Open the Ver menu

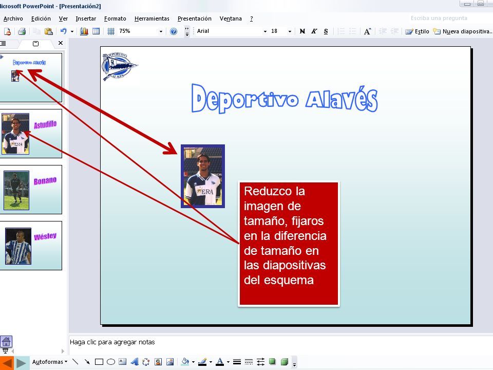pos(63,18)
